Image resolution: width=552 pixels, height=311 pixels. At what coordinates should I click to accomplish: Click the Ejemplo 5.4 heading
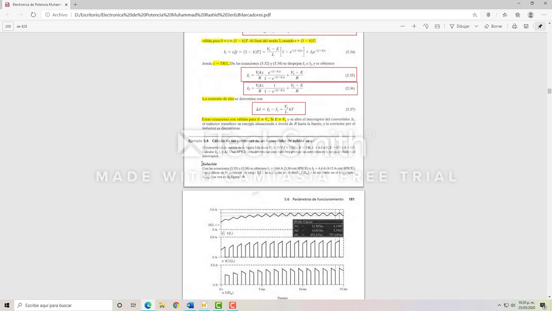click(x=251, y=141)
